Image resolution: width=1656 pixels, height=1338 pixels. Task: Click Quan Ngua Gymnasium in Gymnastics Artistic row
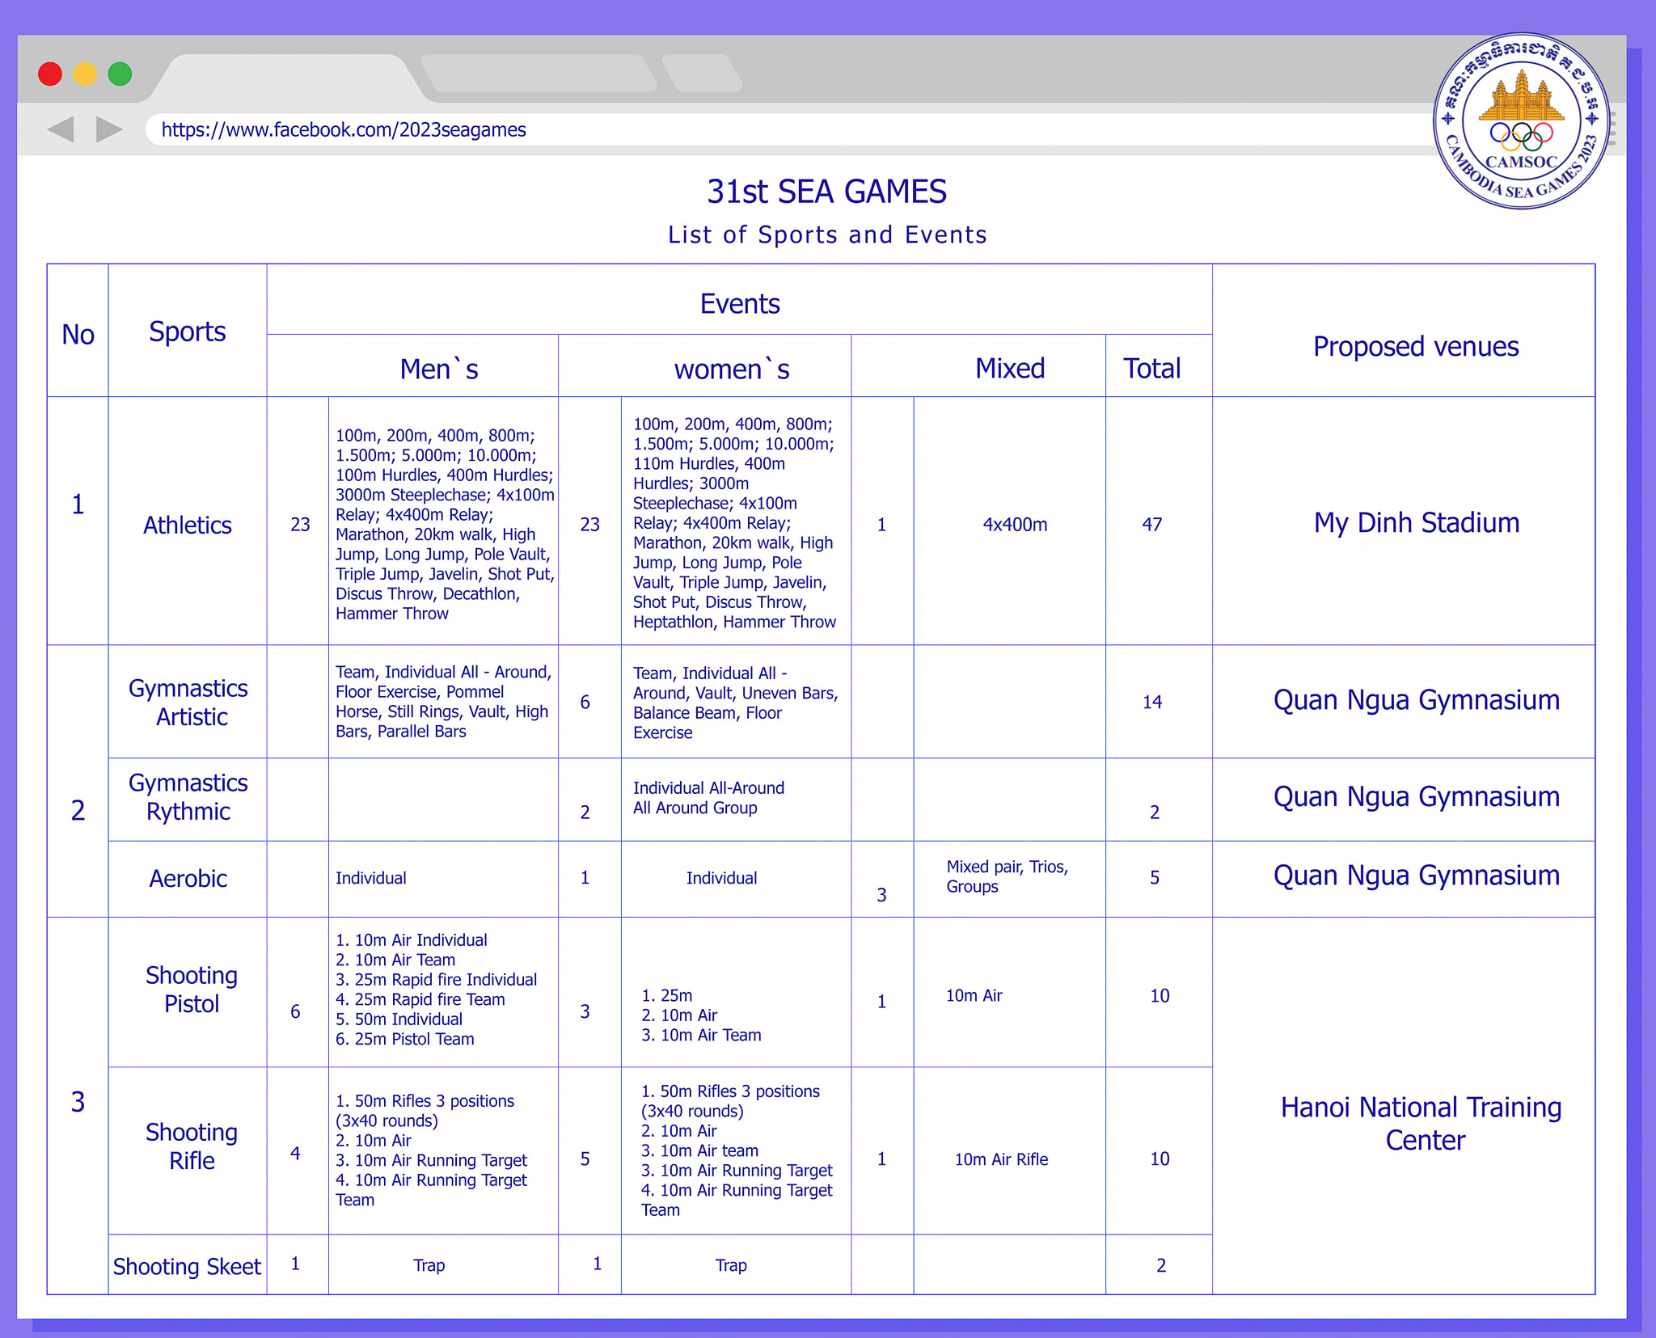click(1417, 699)
